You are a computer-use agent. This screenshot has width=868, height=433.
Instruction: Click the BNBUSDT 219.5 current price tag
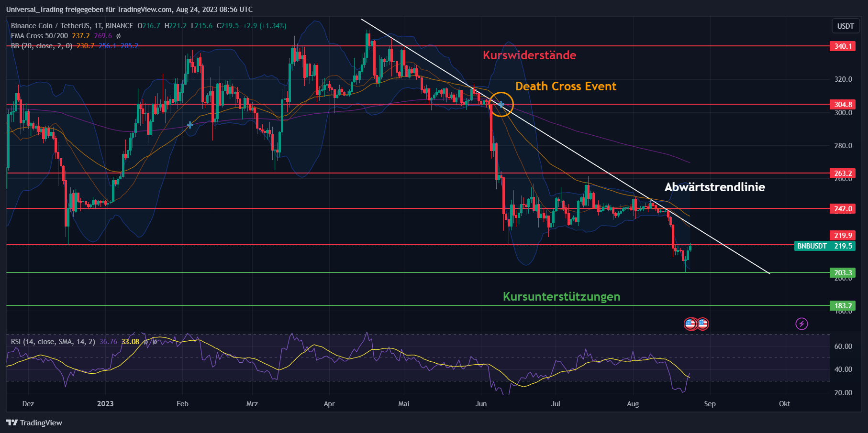point(824,246)
